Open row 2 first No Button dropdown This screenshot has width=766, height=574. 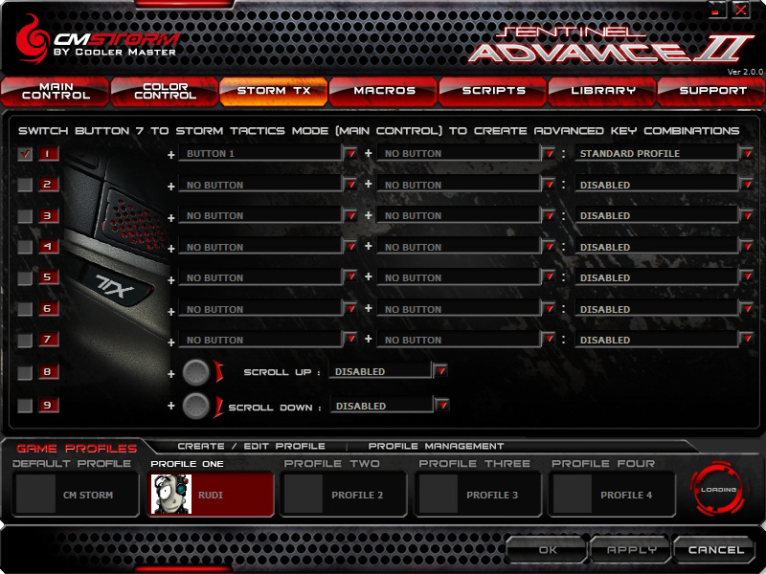(x=350, y=185)
